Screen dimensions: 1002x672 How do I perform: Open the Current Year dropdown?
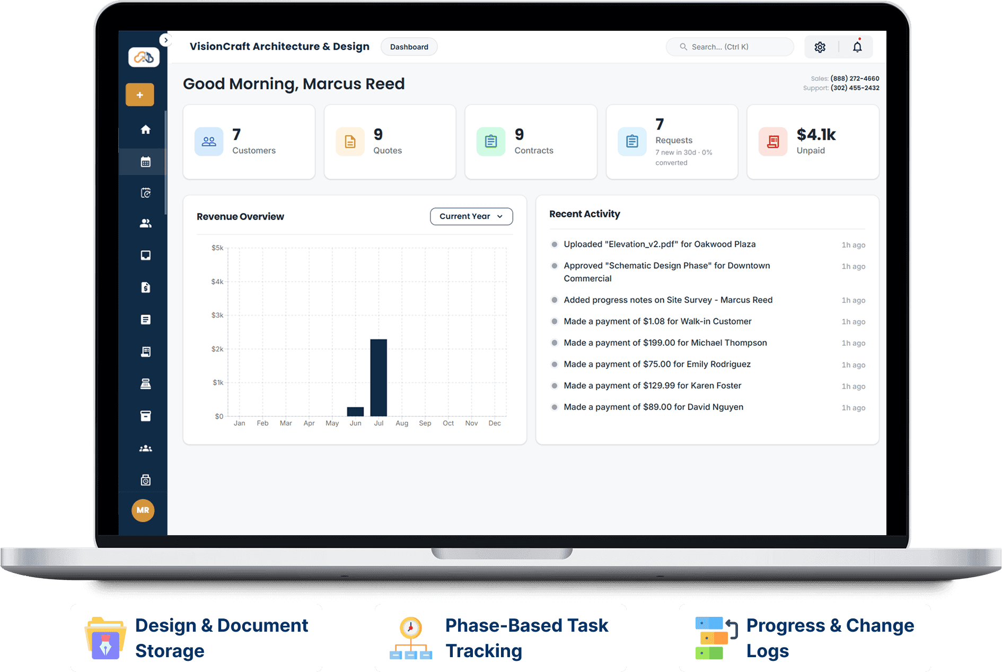[x=471, y=216]
